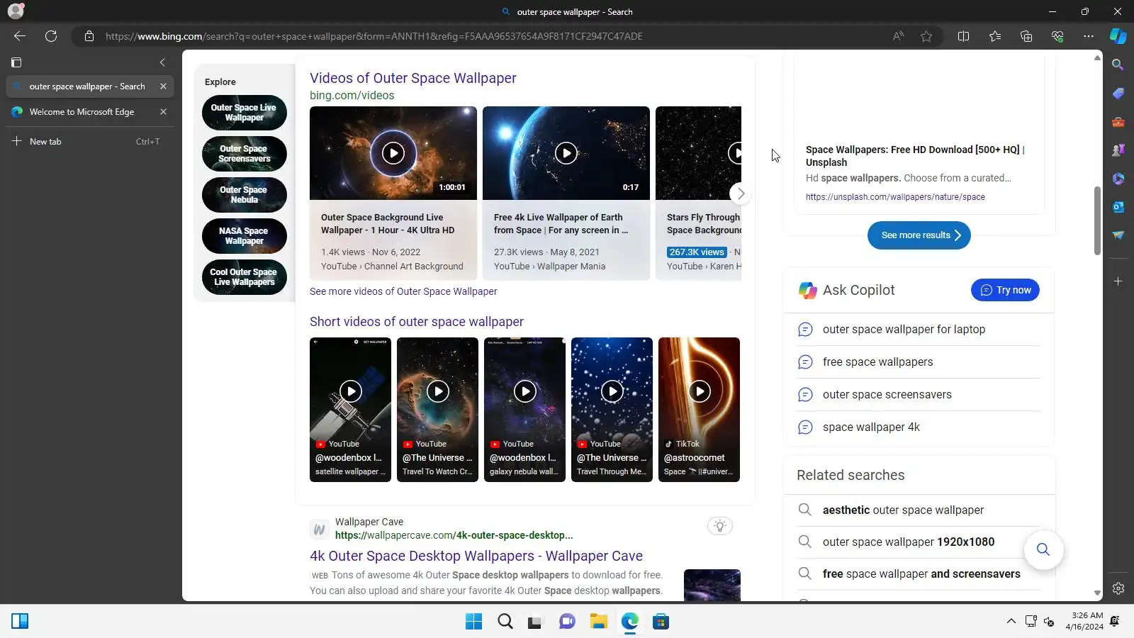Show next videos with carousel arrow
The height and width of the screenshot is (638, 1134).
(741, 193)
